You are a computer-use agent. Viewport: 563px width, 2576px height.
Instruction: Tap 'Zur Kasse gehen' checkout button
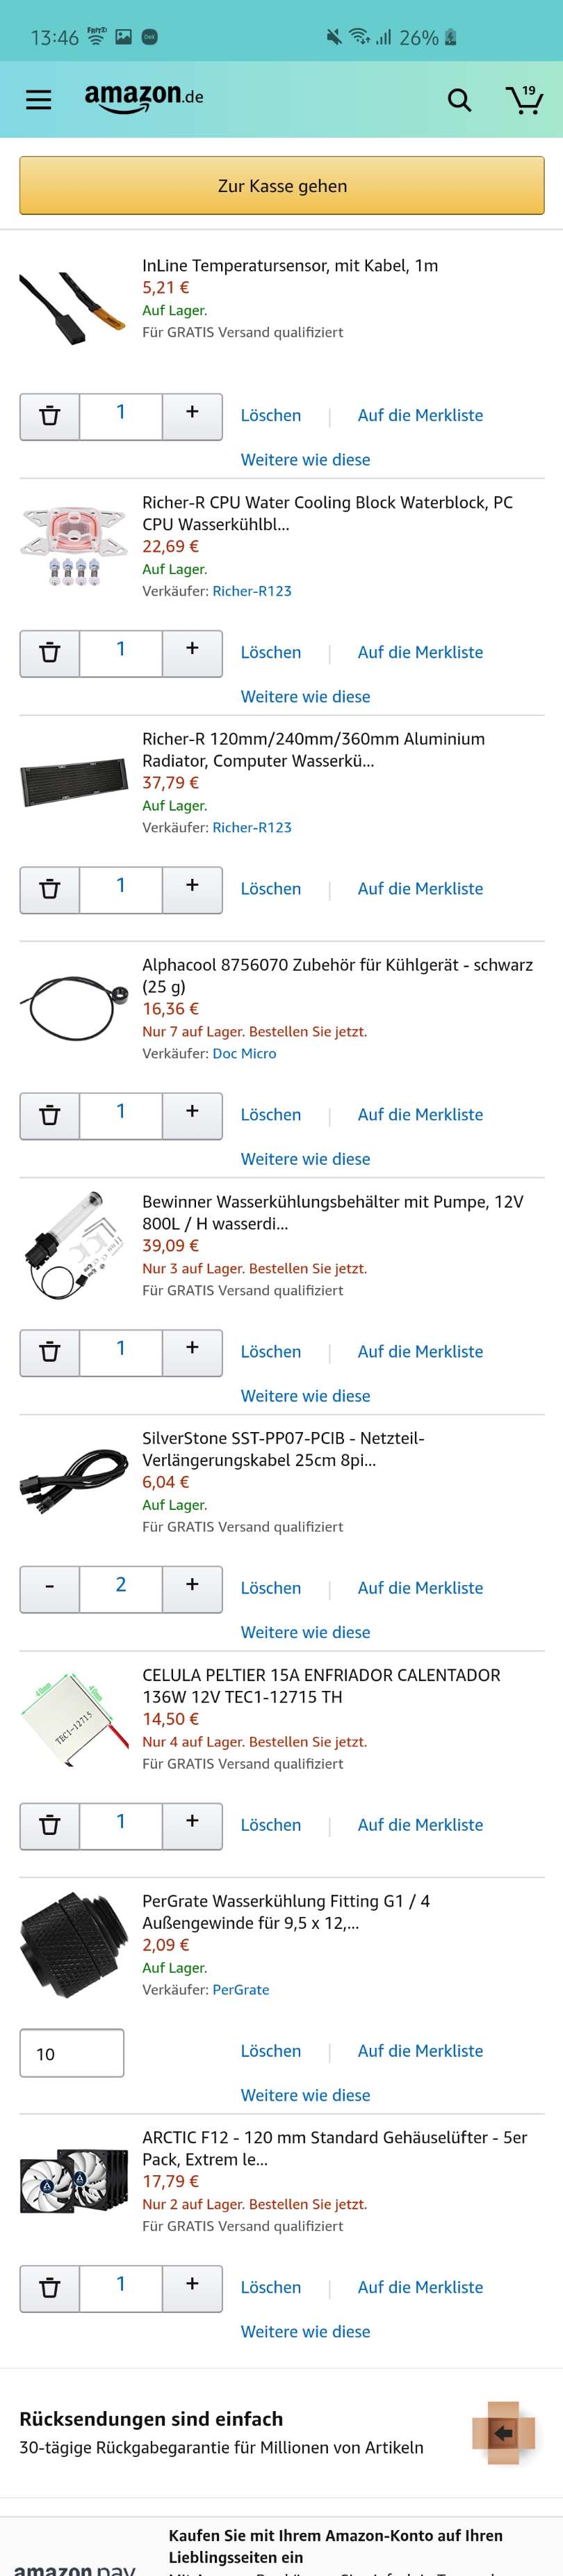coord(281,186)
